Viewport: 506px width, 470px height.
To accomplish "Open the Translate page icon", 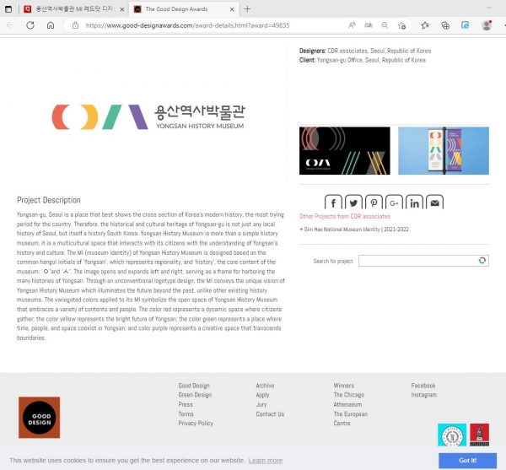I will [x=369, y=25].
